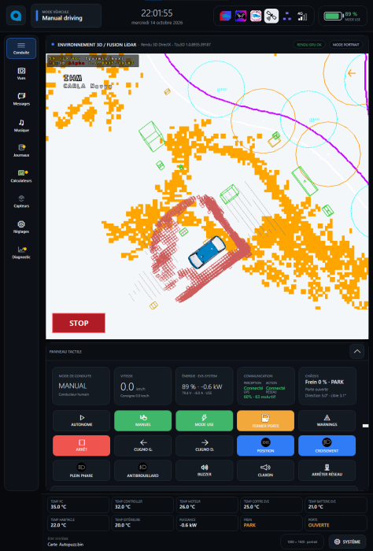Toggle the Manuel driving mode button
This screenshot has width=373, height=551.
[x=142, y=420]
